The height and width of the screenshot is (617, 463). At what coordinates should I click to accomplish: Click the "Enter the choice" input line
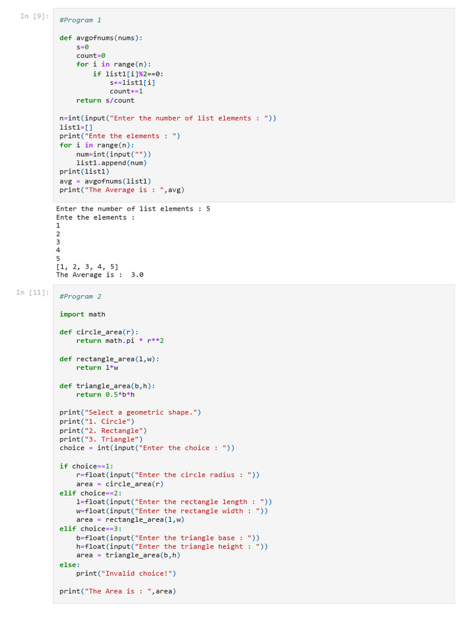click(147, 448)
